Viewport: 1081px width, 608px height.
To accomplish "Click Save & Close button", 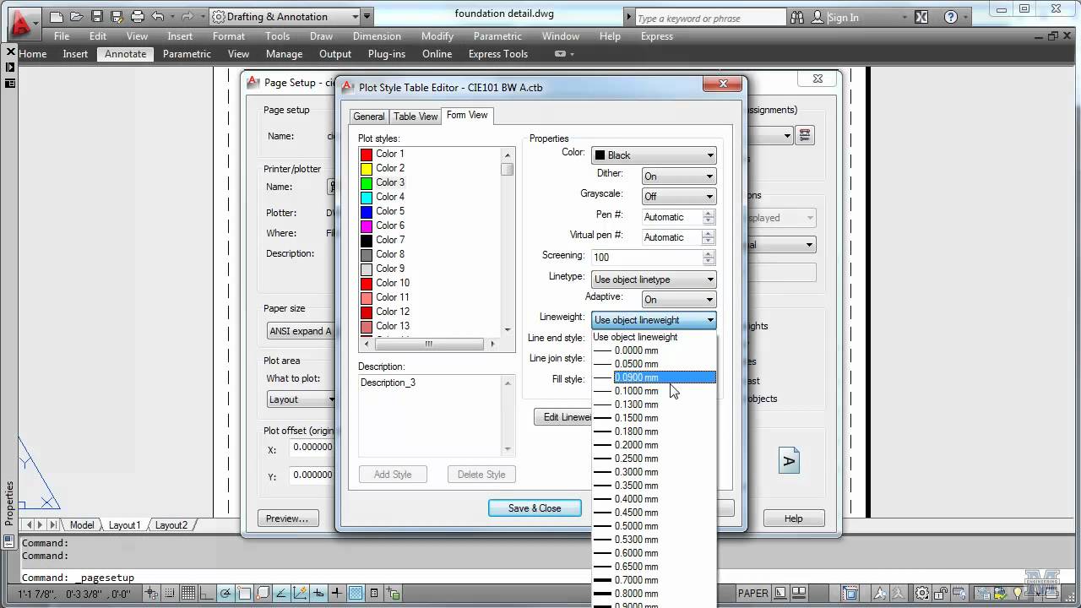I will 535,508.
